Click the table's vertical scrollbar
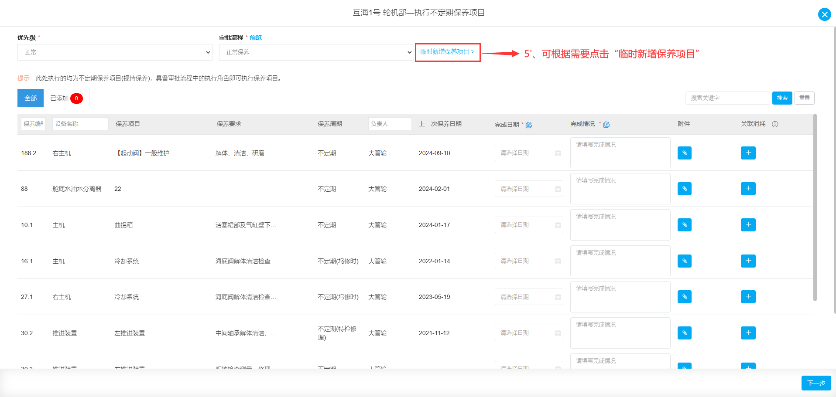The image size is (836, 397). tap(815, 207)
